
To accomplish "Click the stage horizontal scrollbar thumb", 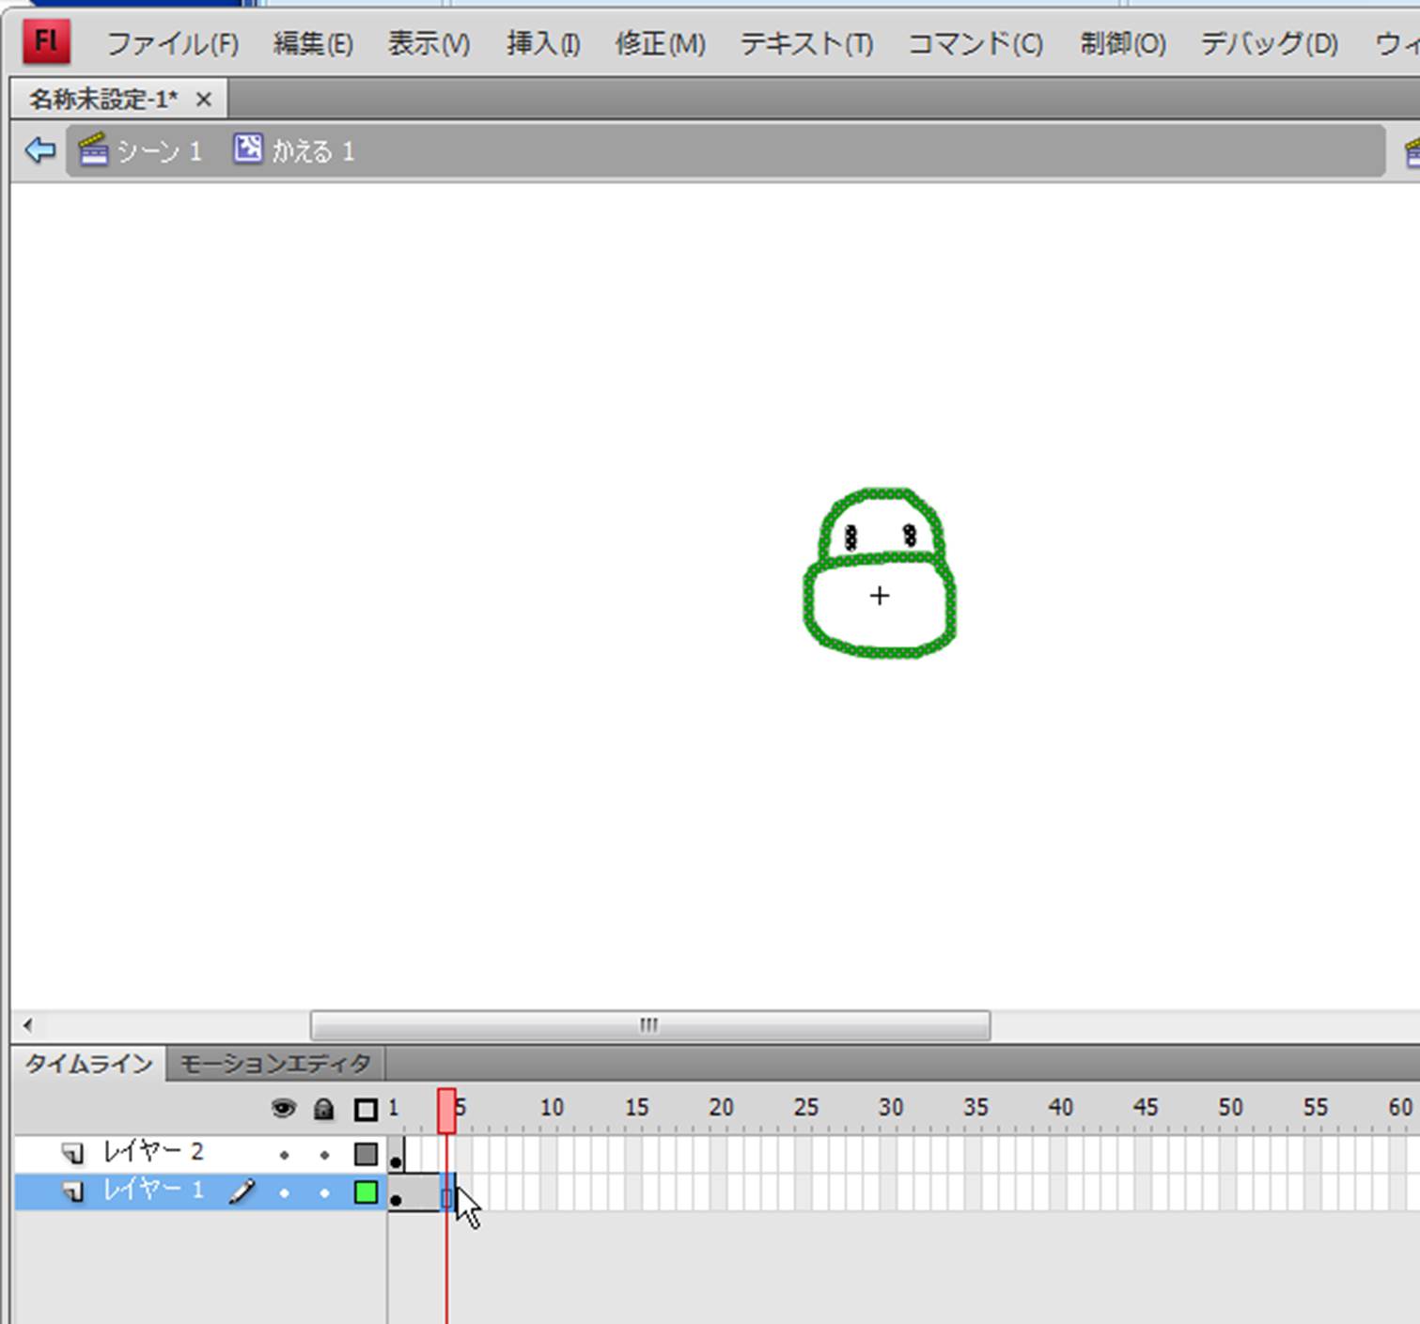I will (649, 1025).
